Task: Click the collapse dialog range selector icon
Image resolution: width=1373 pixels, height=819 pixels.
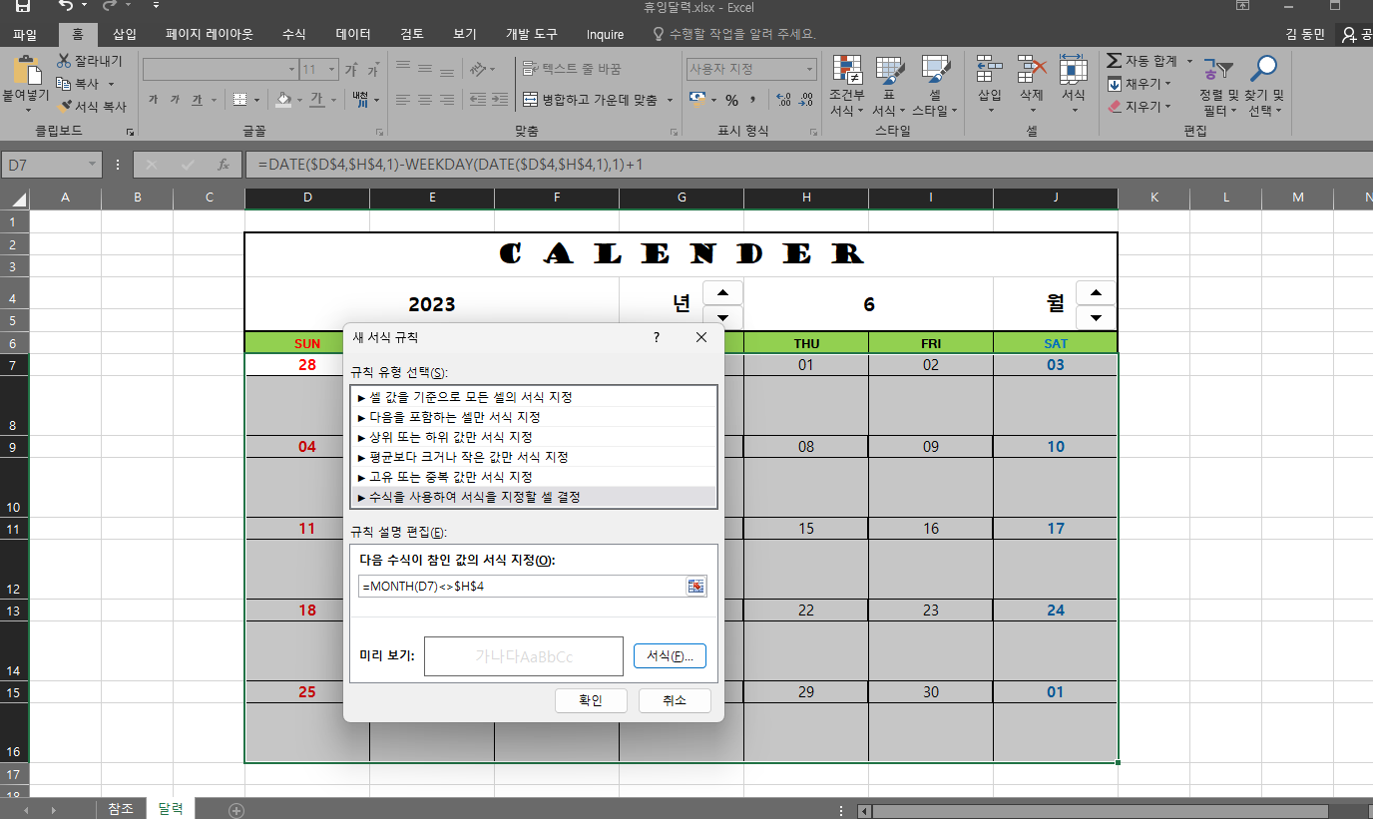Action: click(x=695, y=586)
